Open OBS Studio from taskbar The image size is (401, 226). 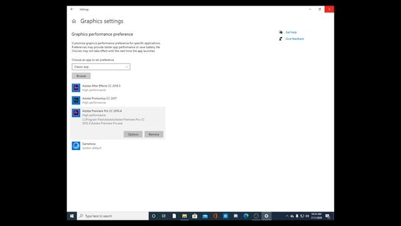tap(256, 216)
